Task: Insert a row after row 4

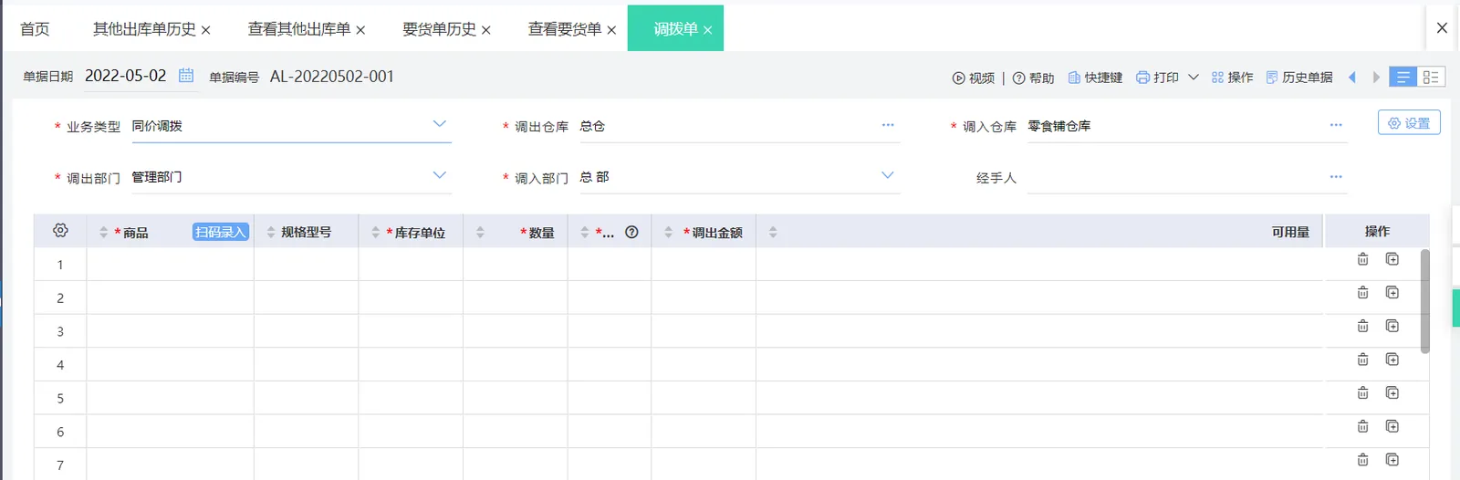Action: click(1392, 360)
